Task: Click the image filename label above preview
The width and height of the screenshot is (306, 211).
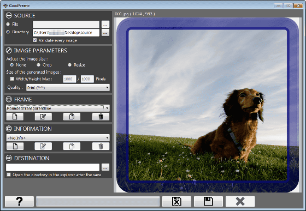Action: point(135,14)
